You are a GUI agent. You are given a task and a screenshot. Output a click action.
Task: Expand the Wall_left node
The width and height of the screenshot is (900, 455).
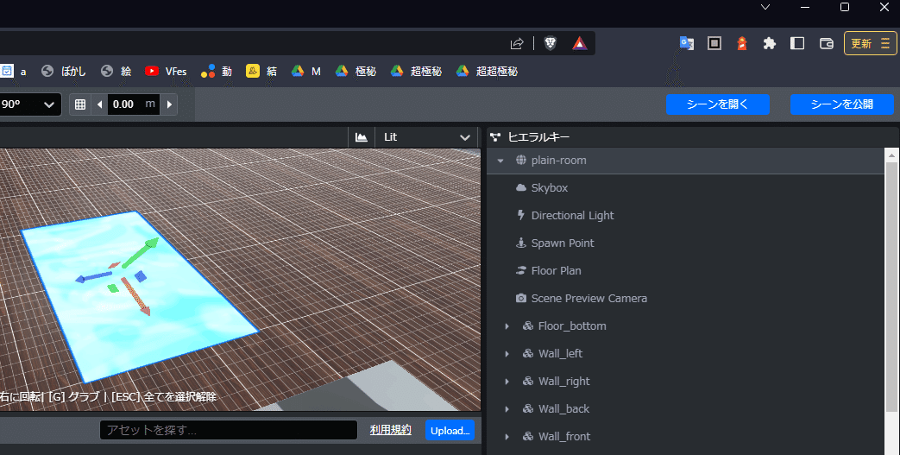507,354
